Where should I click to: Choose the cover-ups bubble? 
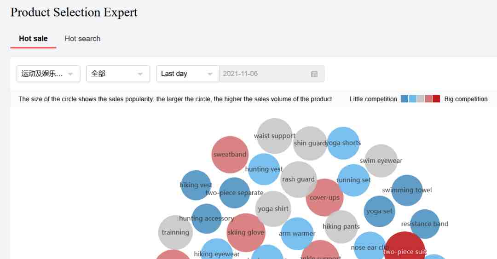324,197
